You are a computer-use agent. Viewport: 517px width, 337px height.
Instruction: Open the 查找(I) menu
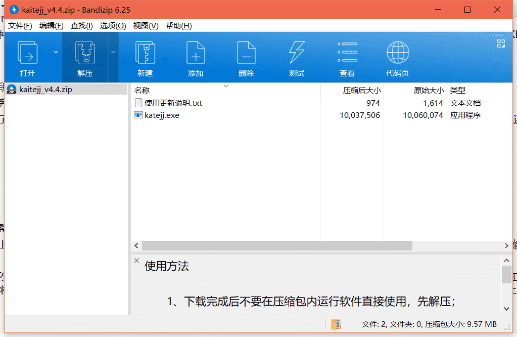coord(82,26)
